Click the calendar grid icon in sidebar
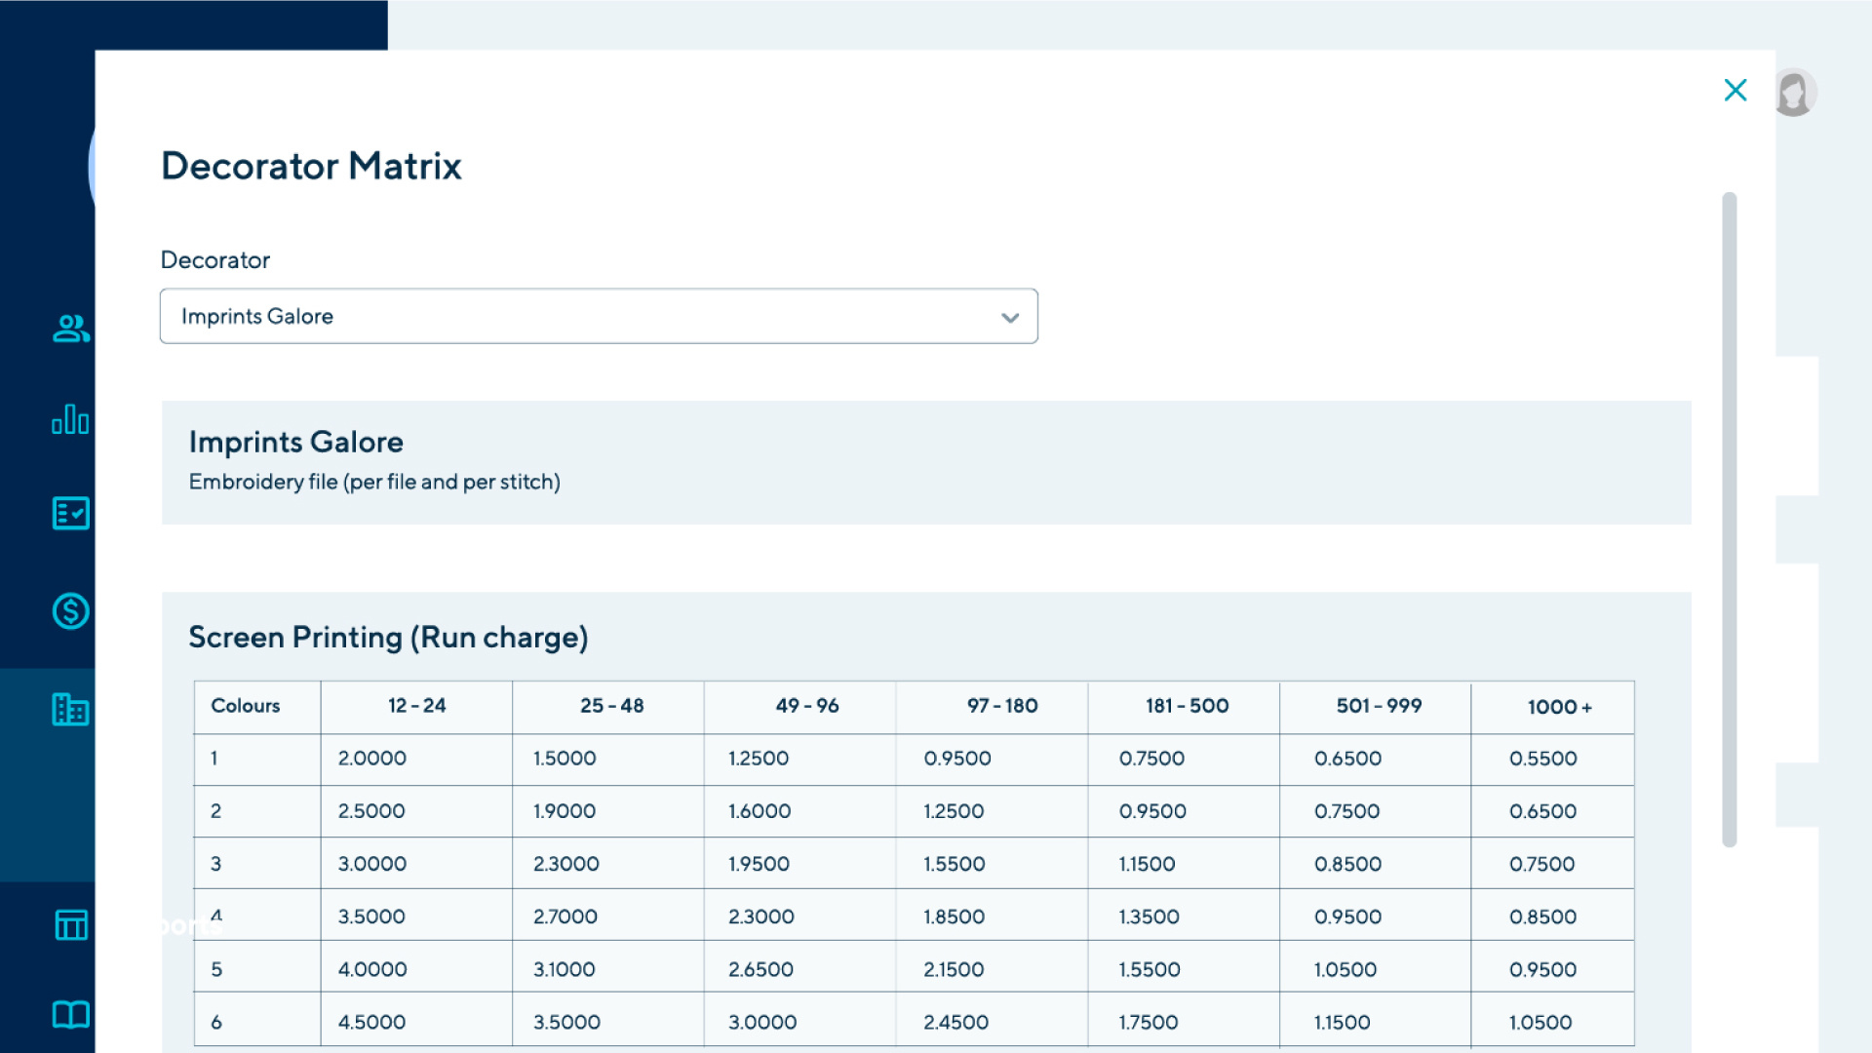The height and width of the screenshot is (1053, 1872). (x=69, y=925)
